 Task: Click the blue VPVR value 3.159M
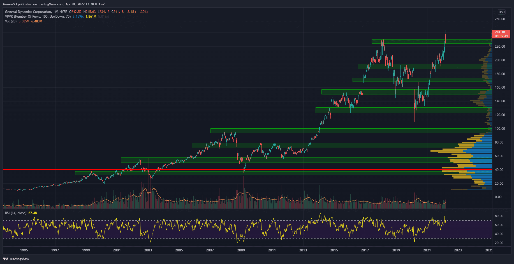click(x=78, y=17)
